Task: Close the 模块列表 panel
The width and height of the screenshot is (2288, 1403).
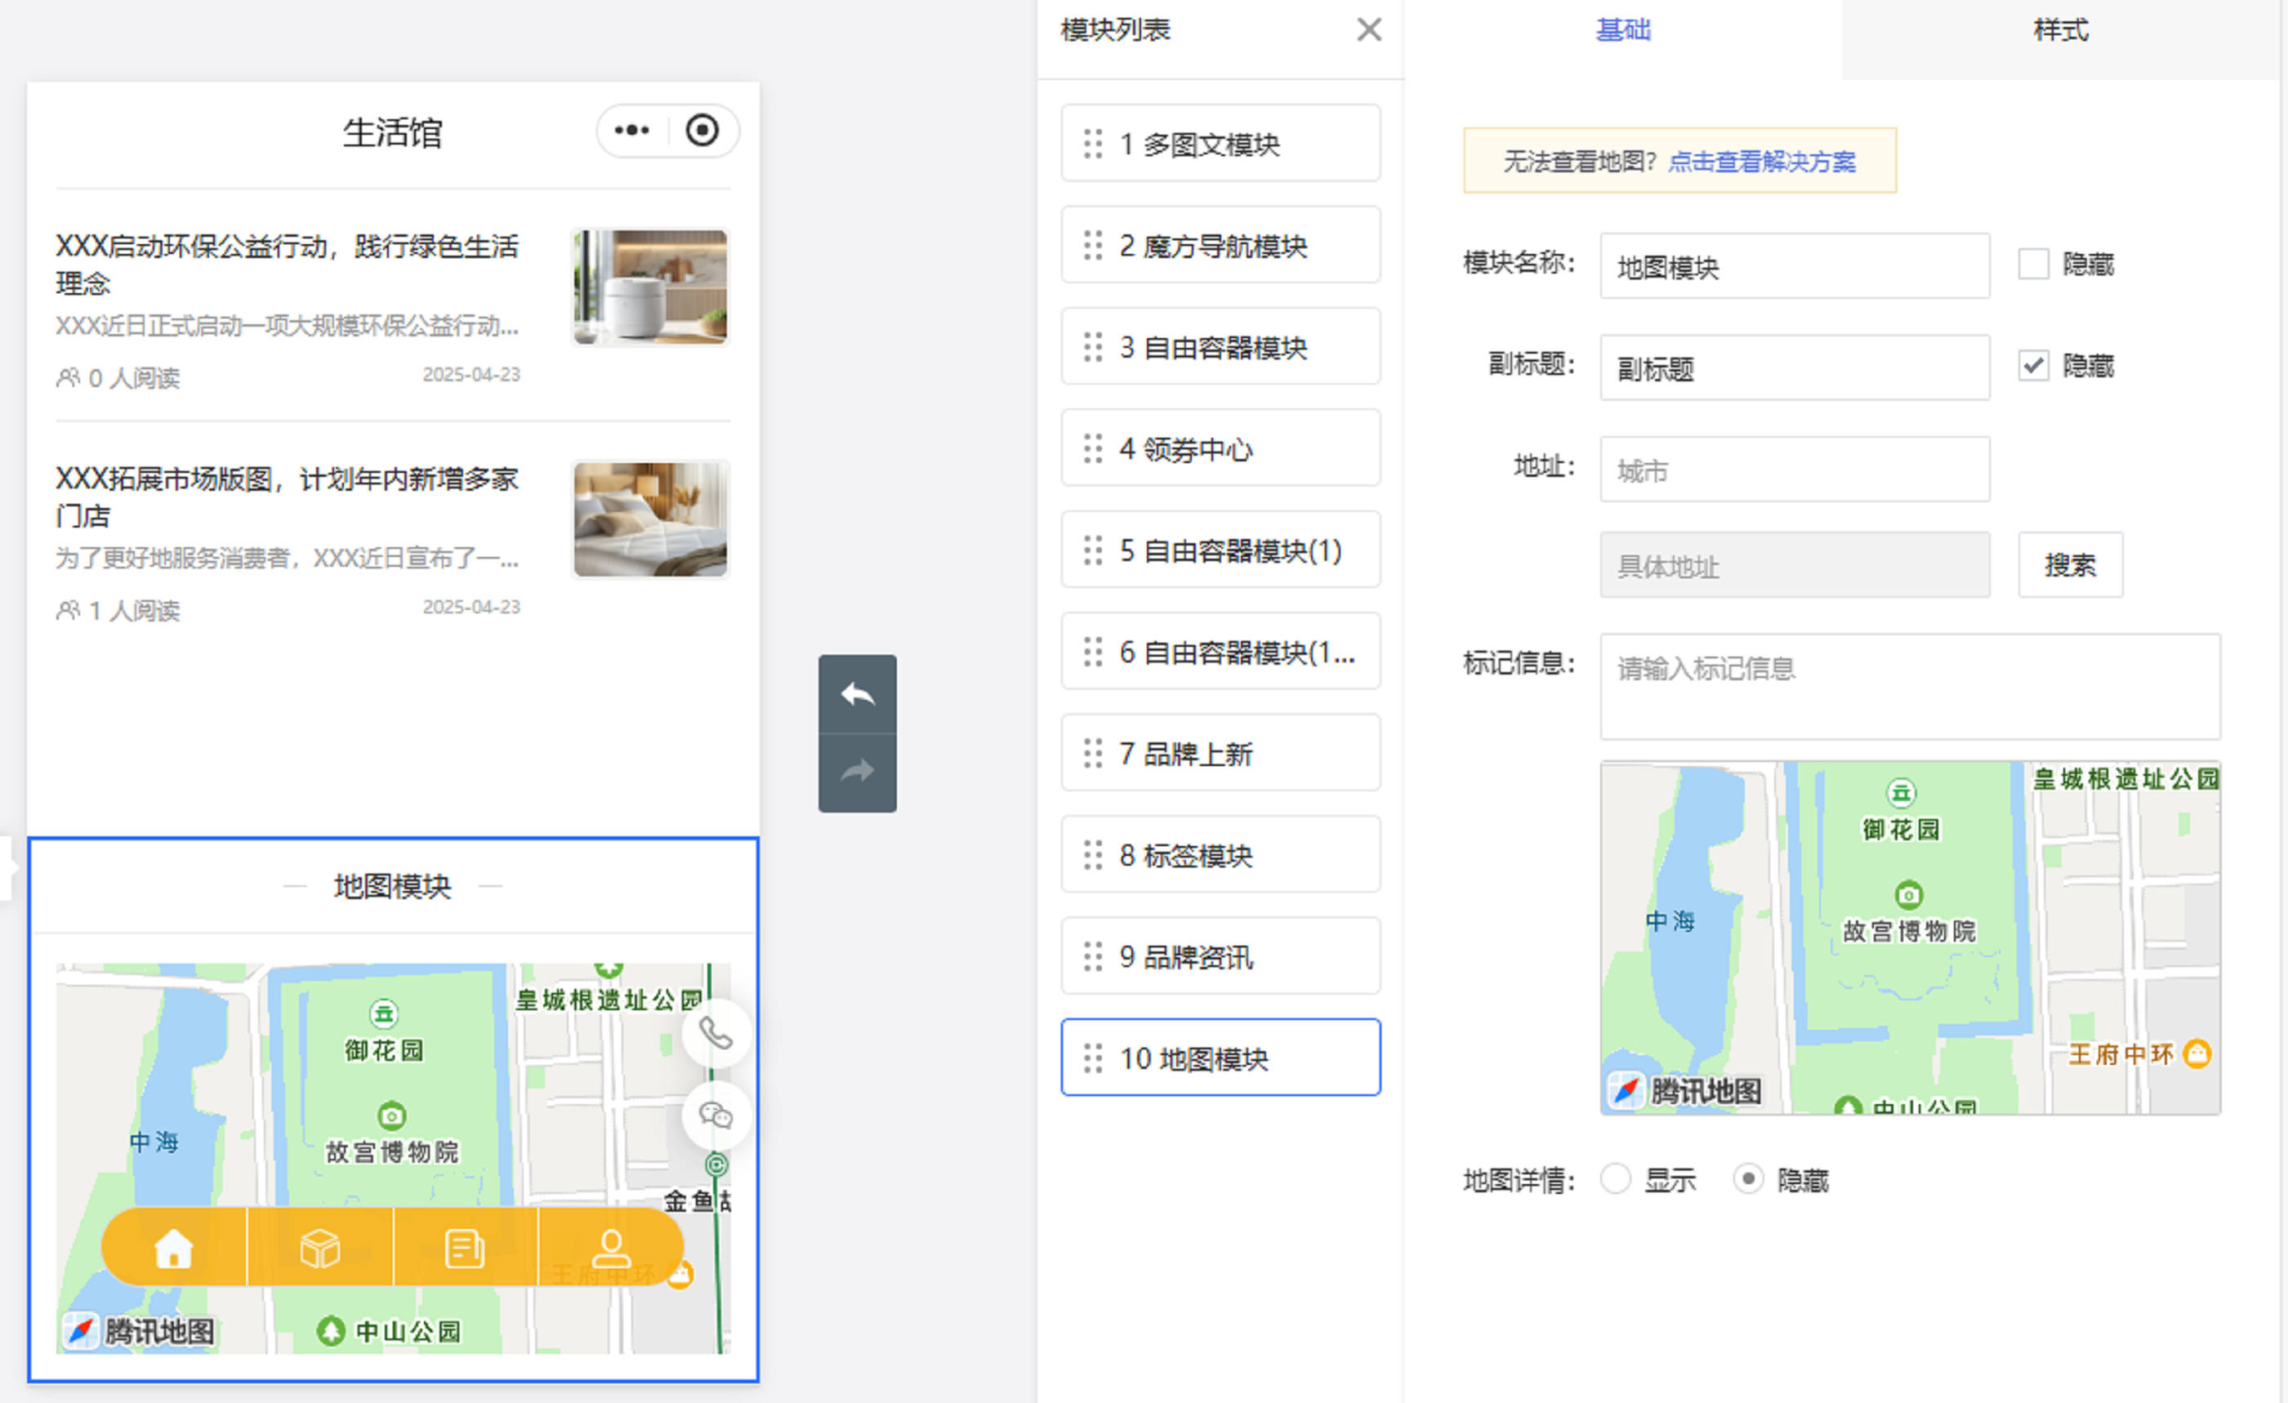Action: pyautogui.click(x=1367, y=29)
